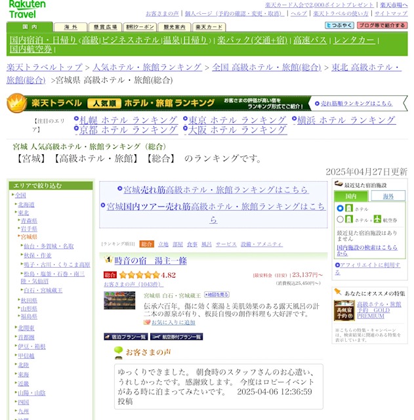414x420 pixels.
Task: Open the 観光案内 tab
Action: [x=175, y=27]
